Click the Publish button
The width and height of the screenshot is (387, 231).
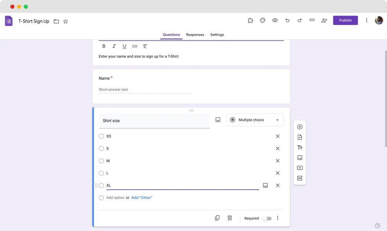tap(345, 20)
